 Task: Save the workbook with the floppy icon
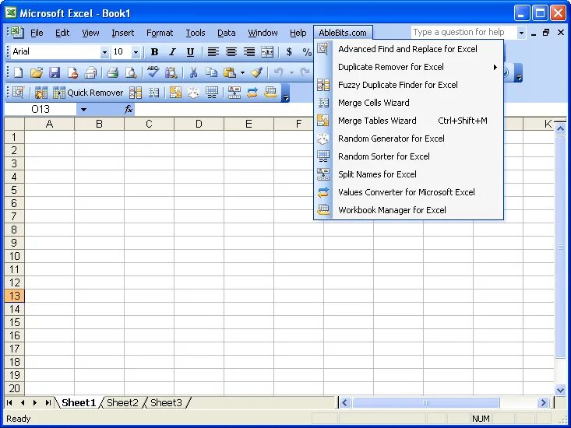click(x=55, y=72)
